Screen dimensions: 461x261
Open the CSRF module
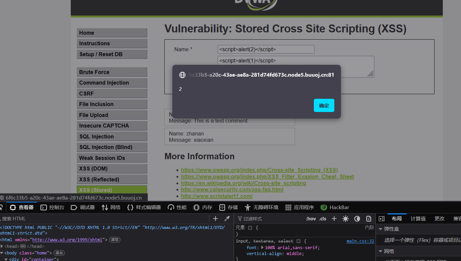(112, 93)
